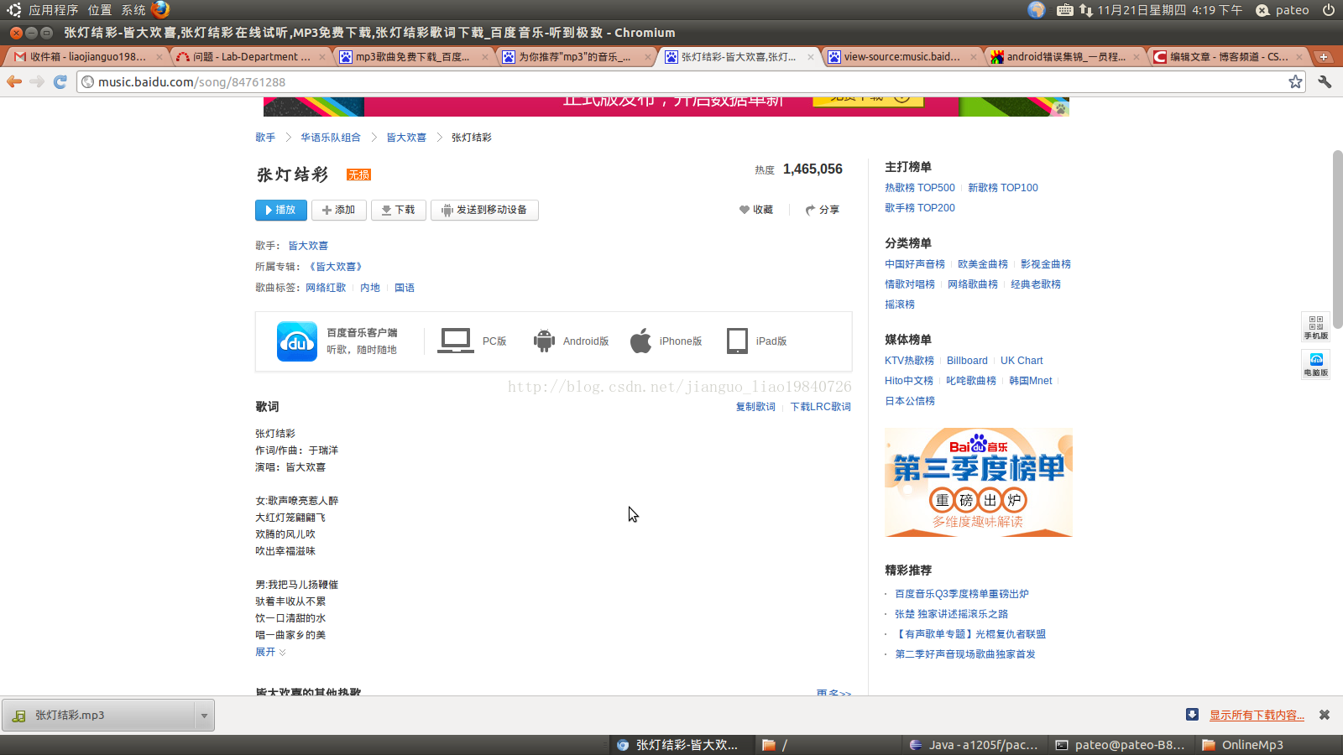Screen dimensions: 1343x755
Task: Expand lyrics with 展开
Action: pos(270,652)
